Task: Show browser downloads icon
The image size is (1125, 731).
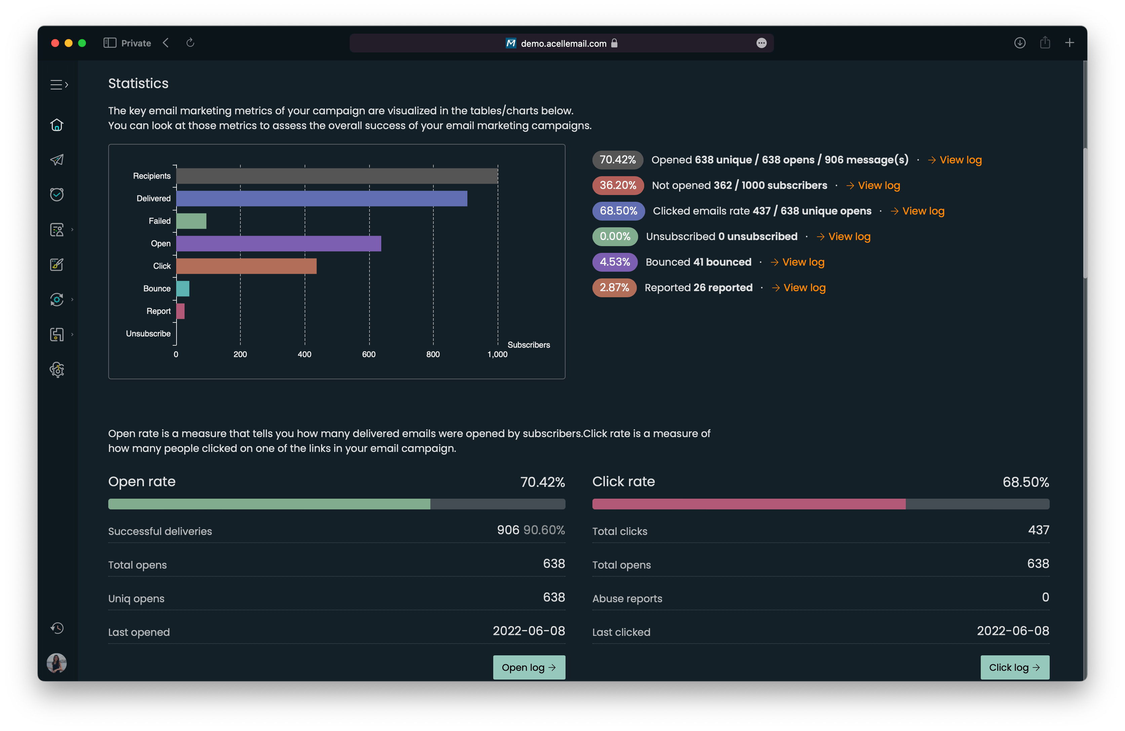Action: 1019,43
